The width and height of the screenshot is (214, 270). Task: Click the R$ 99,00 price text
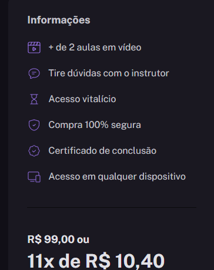coord(51,239)
